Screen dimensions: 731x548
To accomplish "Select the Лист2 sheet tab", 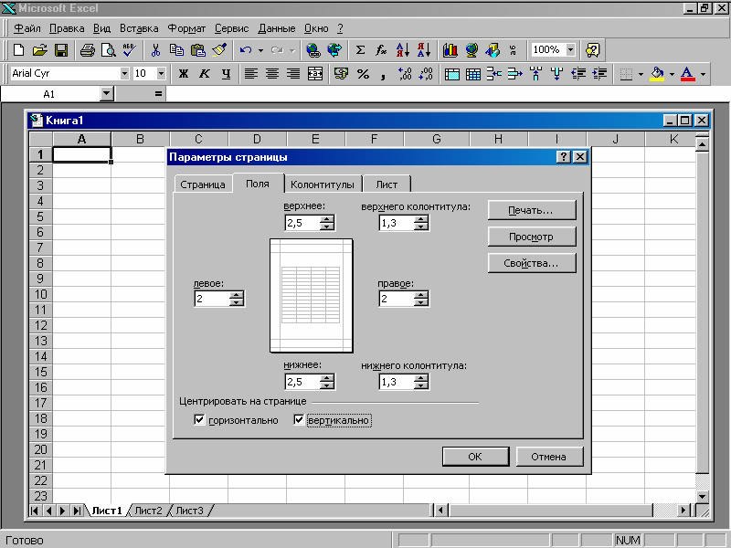I will (148, 511).
